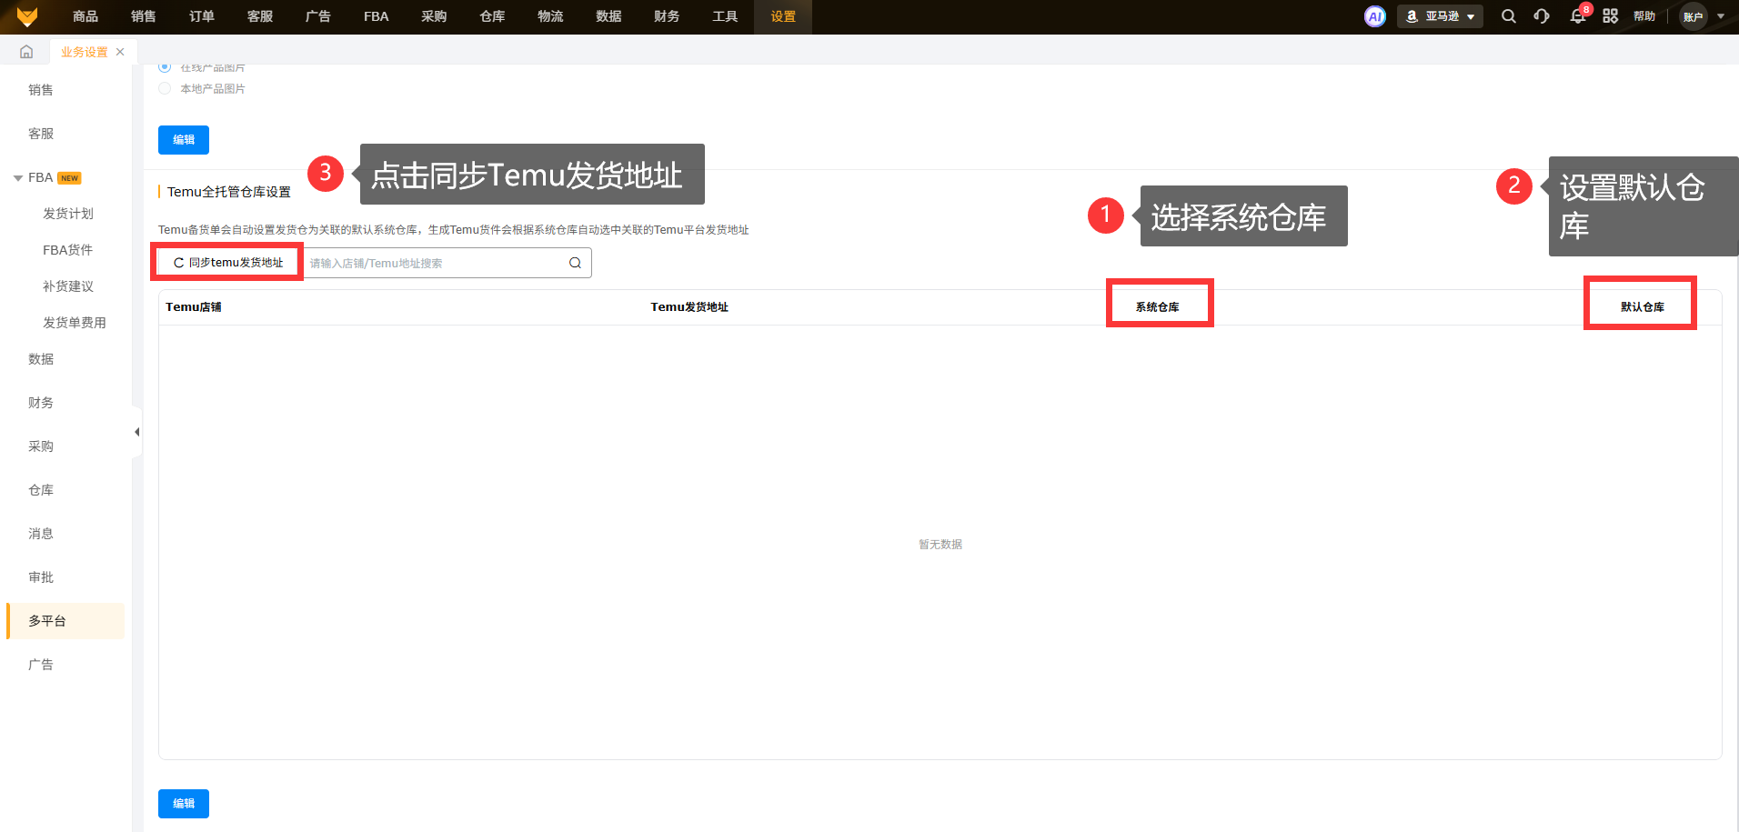Click the 默认仓库 column header
The image size is (1739, 832).
click(x=1643, y=307)
